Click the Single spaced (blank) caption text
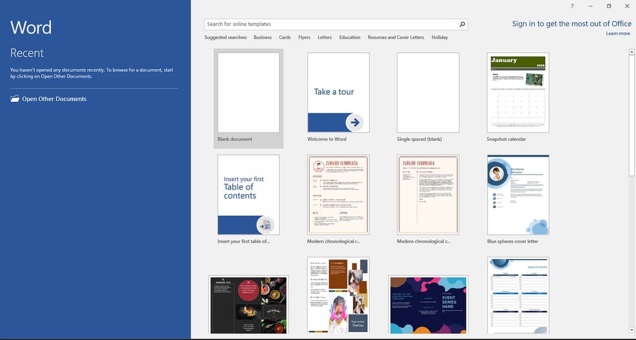The image size is (636, 340). (x=419, y=139)
